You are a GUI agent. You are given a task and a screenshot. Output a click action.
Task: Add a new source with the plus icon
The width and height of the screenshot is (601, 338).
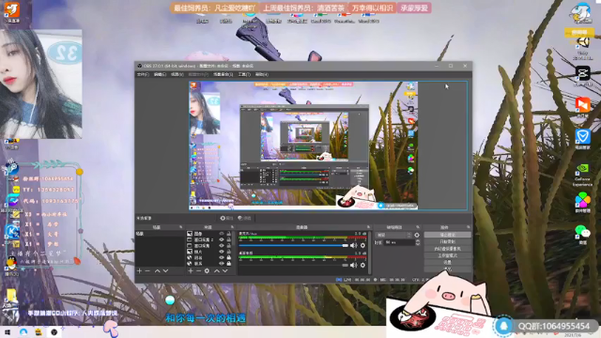pyautogui.click(x=191, y=271)
